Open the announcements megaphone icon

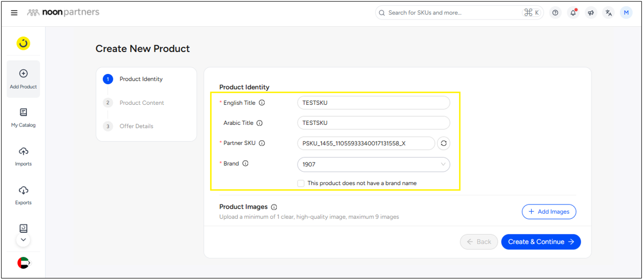[591, 13]
